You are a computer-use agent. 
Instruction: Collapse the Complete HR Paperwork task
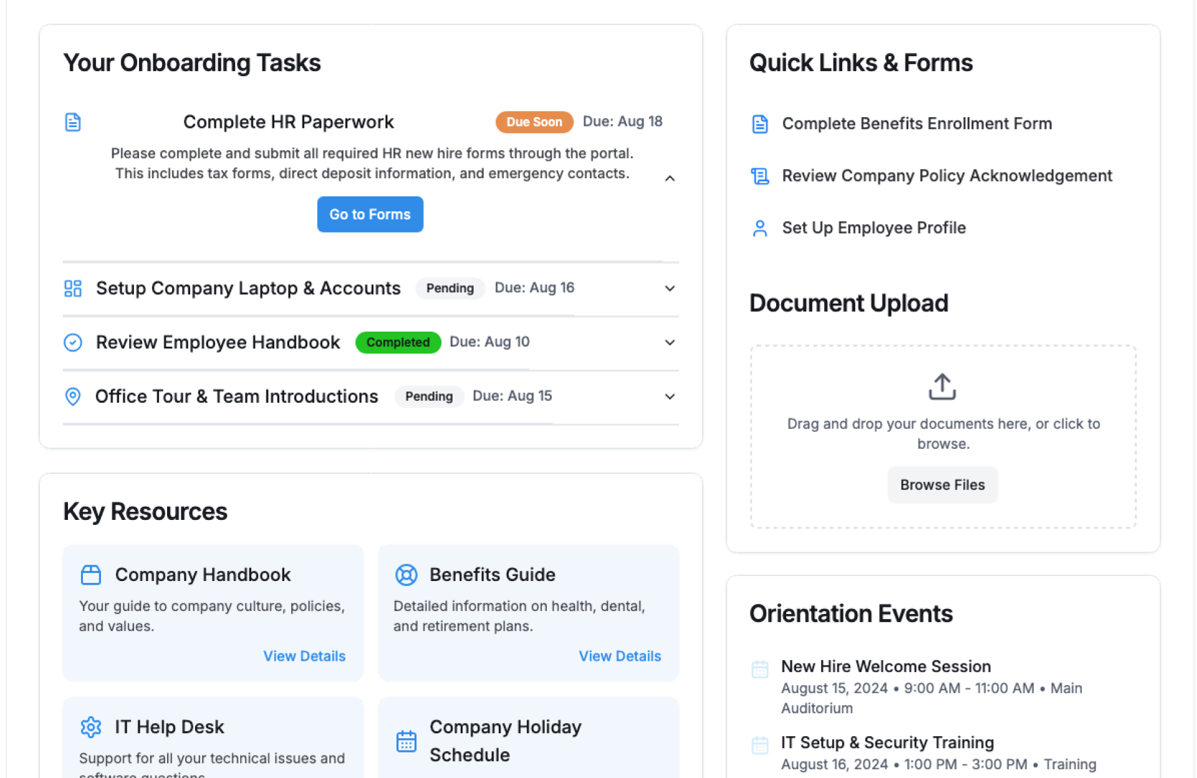click(x=670, y=179)
